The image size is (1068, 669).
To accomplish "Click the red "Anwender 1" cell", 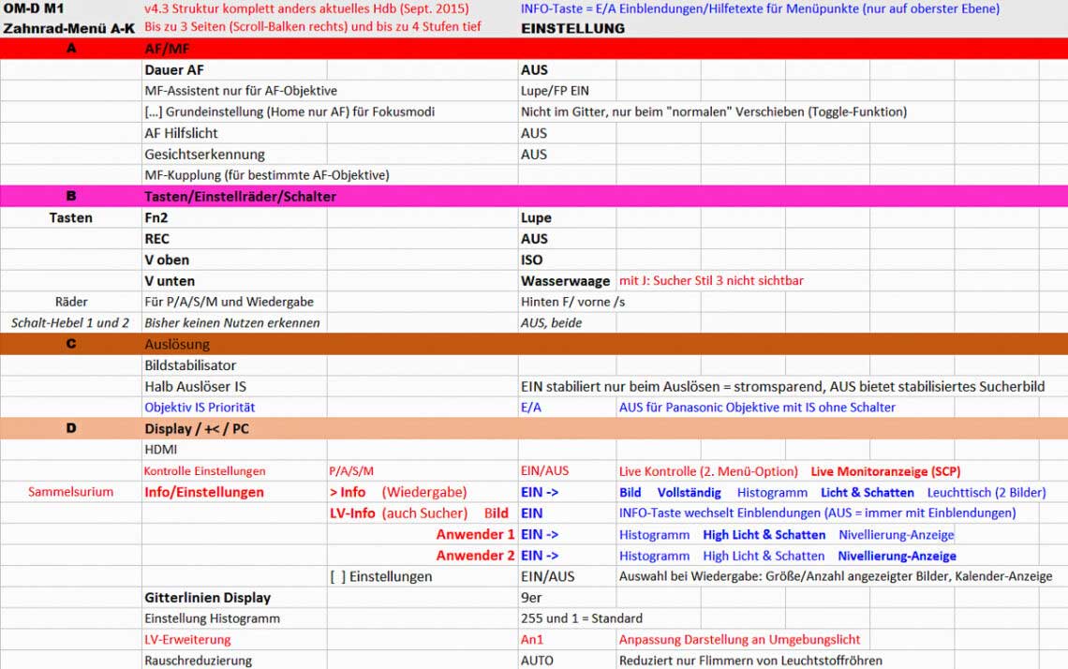I will coord(475,535).
